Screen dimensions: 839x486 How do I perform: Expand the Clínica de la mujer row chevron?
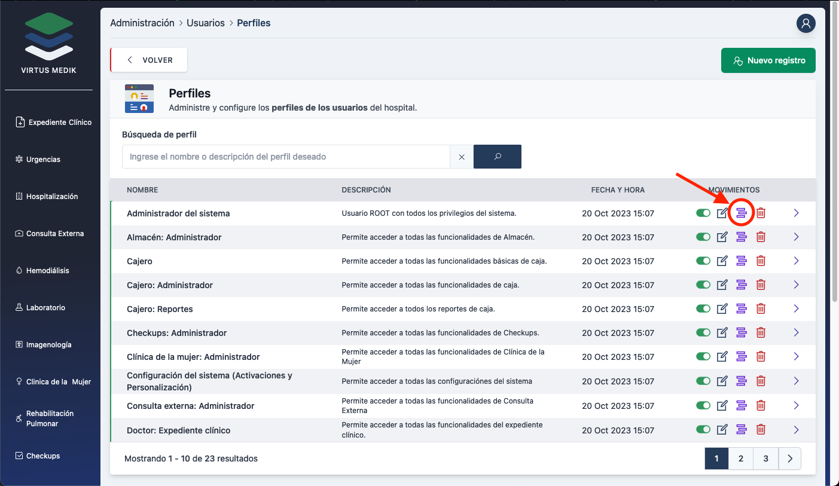(x=796, y=356)
